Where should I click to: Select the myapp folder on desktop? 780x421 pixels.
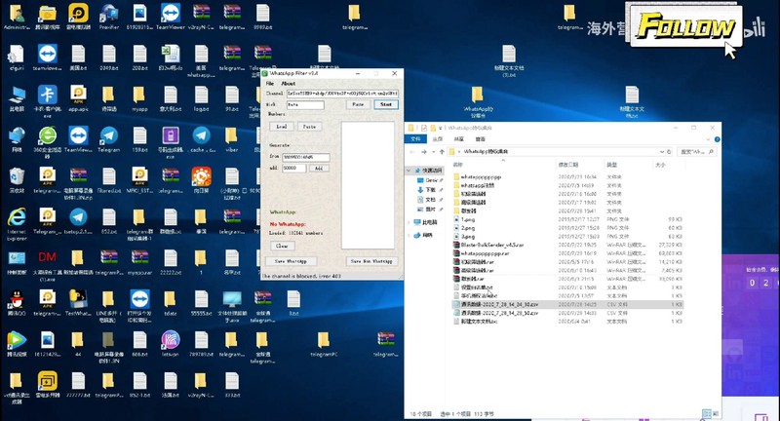[x=139, y=97]
